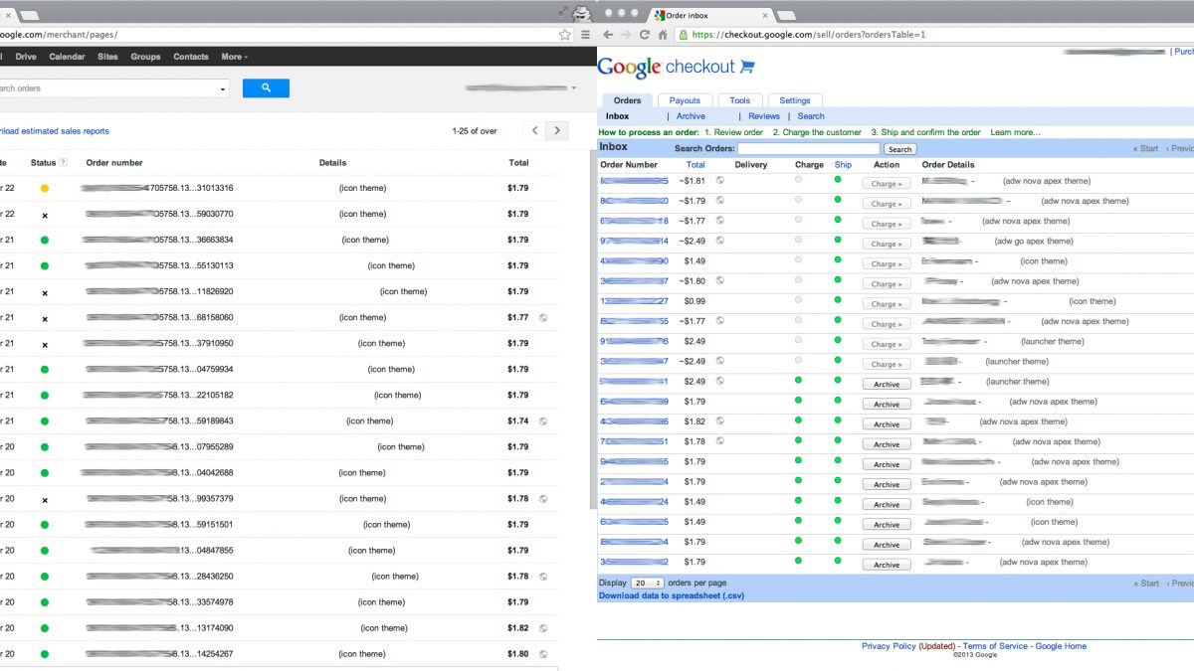This screenshot has height=671, width=1194.
Task: Click the Charge status circle in first row
Action: coord(799,180)
